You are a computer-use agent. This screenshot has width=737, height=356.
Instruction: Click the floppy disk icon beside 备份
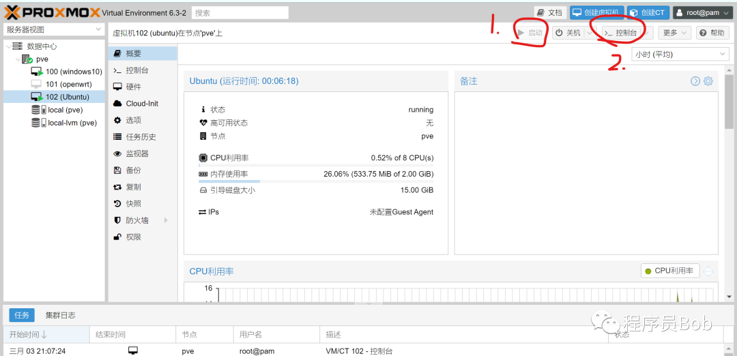point(117,170)
